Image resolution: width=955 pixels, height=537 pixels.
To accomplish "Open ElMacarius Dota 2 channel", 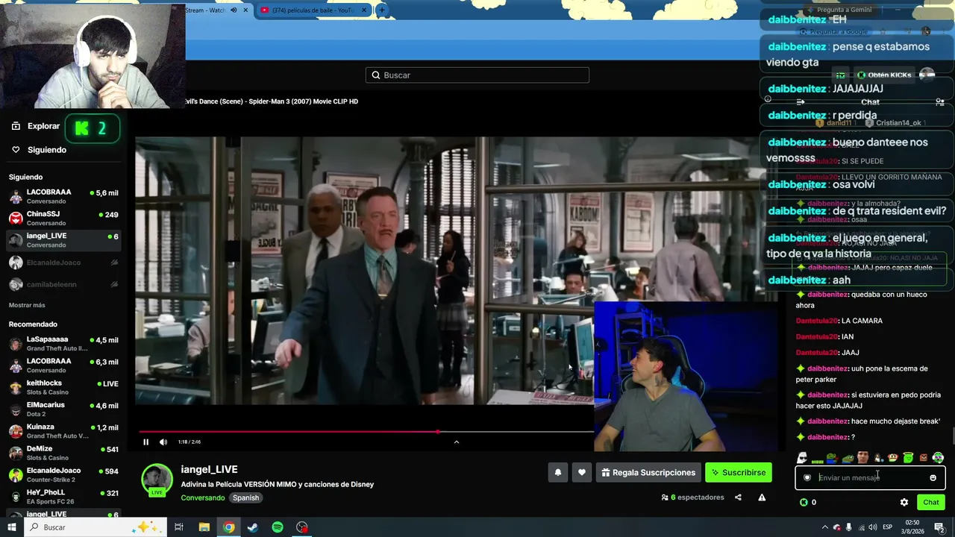I will click(63, 409).
